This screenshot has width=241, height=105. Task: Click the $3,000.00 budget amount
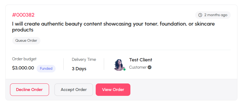pos(23,68)
